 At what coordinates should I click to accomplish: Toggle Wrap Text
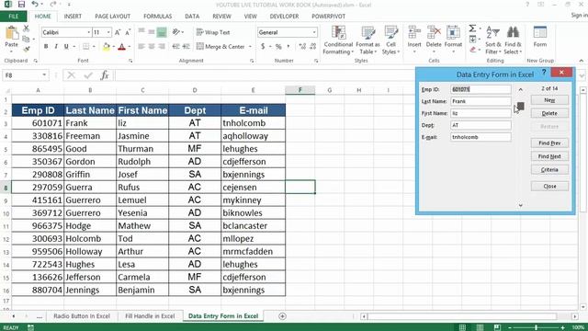click(x=213, y=32)
